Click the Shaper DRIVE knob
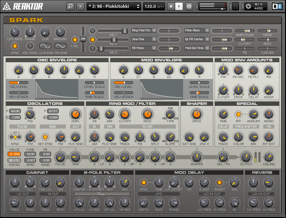This screenshot has width=286, height=218. click(x=197, y=114)
